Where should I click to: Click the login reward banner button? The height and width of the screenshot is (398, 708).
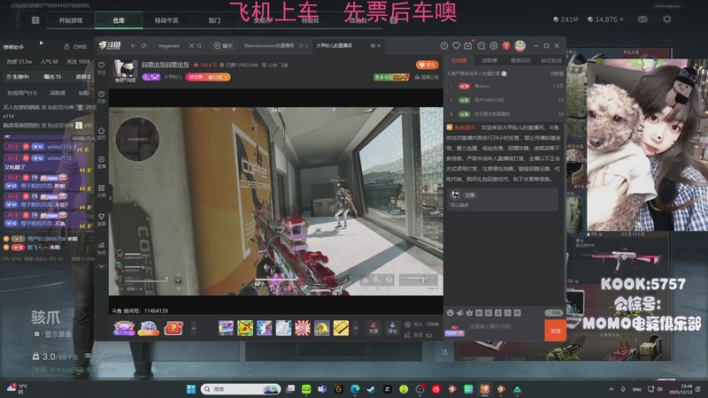click(391, 77)
